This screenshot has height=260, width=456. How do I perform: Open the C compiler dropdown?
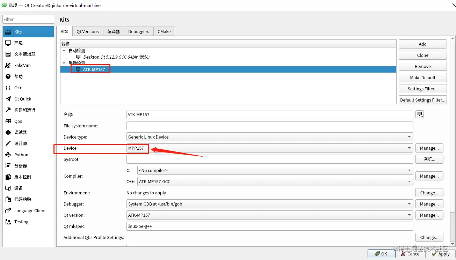coord(275,170)
